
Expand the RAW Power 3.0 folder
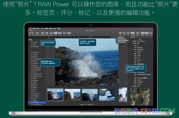point(30,77)
